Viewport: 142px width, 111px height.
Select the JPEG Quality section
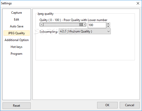point(16,33)
